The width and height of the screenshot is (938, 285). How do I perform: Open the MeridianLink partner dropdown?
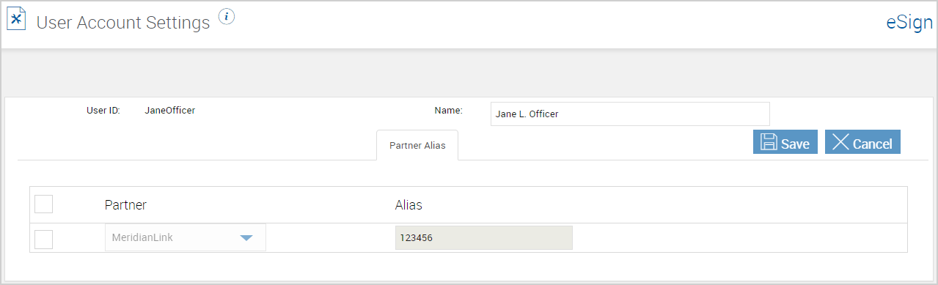[186, 238]
